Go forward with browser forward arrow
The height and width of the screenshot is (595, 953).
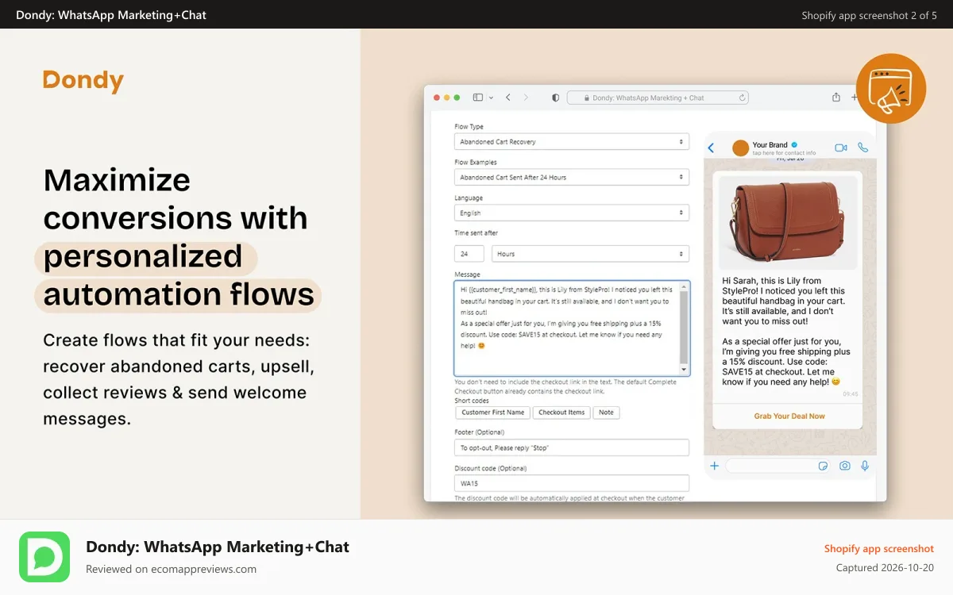point(527,98)
